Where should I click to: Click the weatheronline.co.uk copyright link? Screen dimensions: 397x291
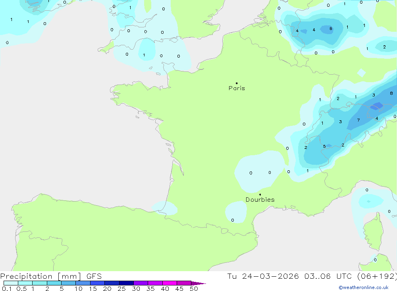[x=364, y=287]
